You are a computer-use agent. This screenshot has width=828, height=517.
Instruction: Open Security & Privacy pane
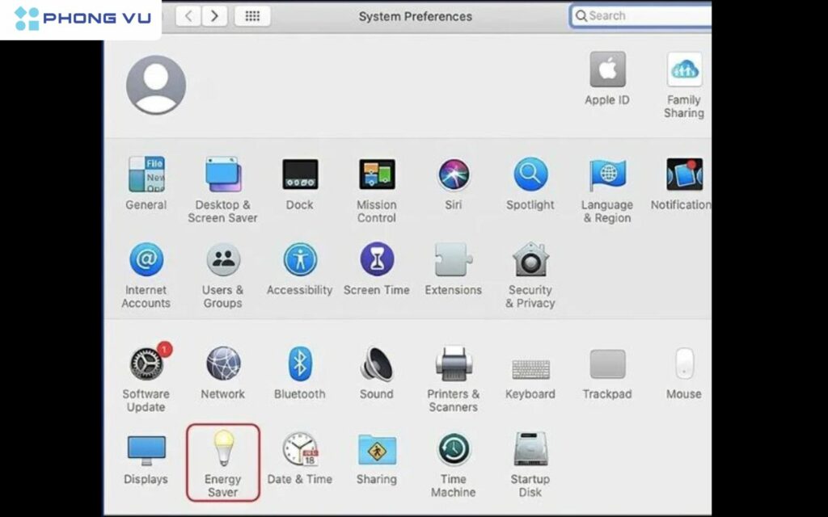coord(530,261)
